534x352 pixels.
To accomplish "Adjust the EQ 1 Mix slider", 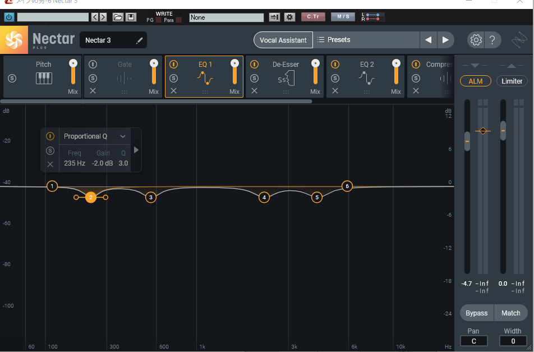I will 234,72.
